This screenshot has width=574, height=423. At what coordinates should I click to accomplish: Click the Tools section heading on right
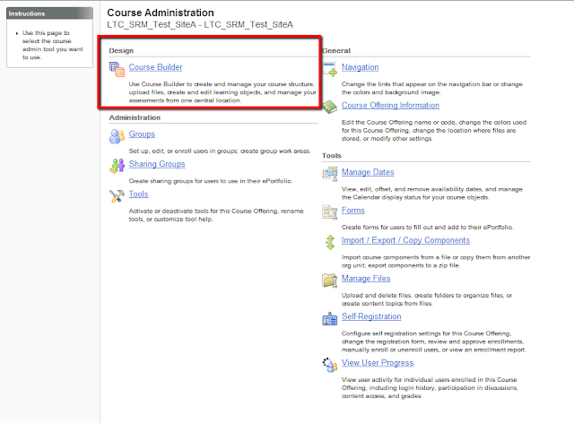point(331,156)
